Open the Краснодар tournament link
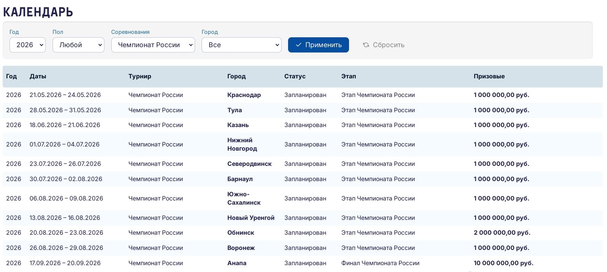Image resolution: width=607 pixels, height=272 pixels. [x=244, y=95]
